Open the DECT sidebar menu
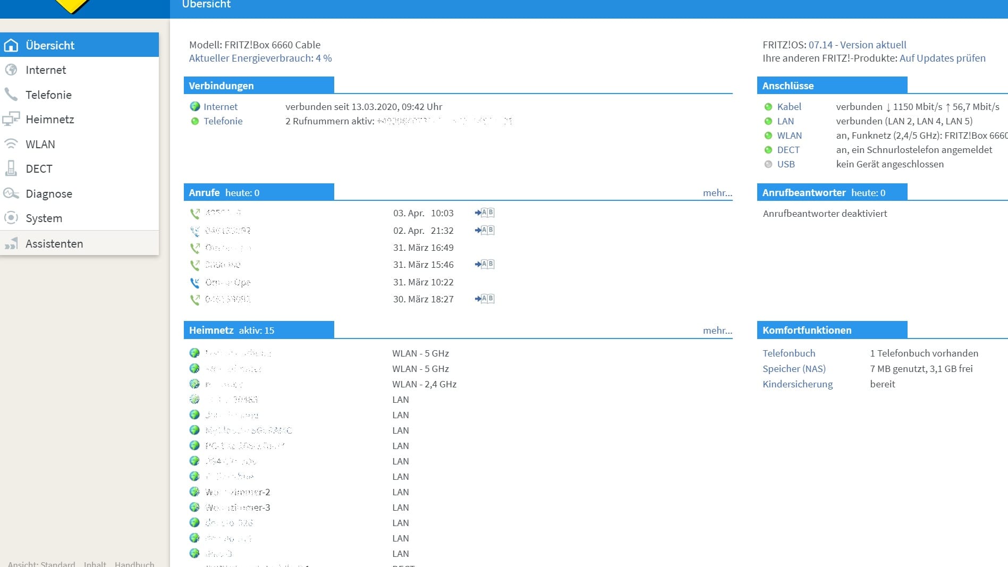Viewport: 1008px width, 567px height. point(79,168)
